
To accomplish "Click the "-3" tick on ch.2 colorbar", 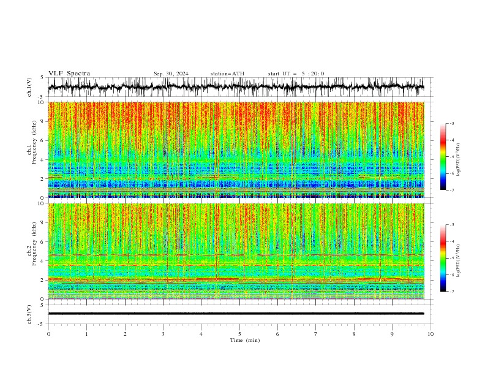I will pos(452,225).
